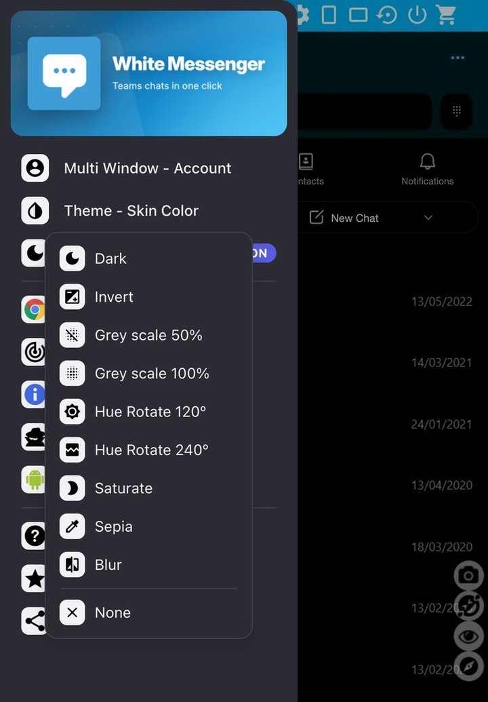
Task: Open Multi Window - Account entry
Action: pos(148,168)
